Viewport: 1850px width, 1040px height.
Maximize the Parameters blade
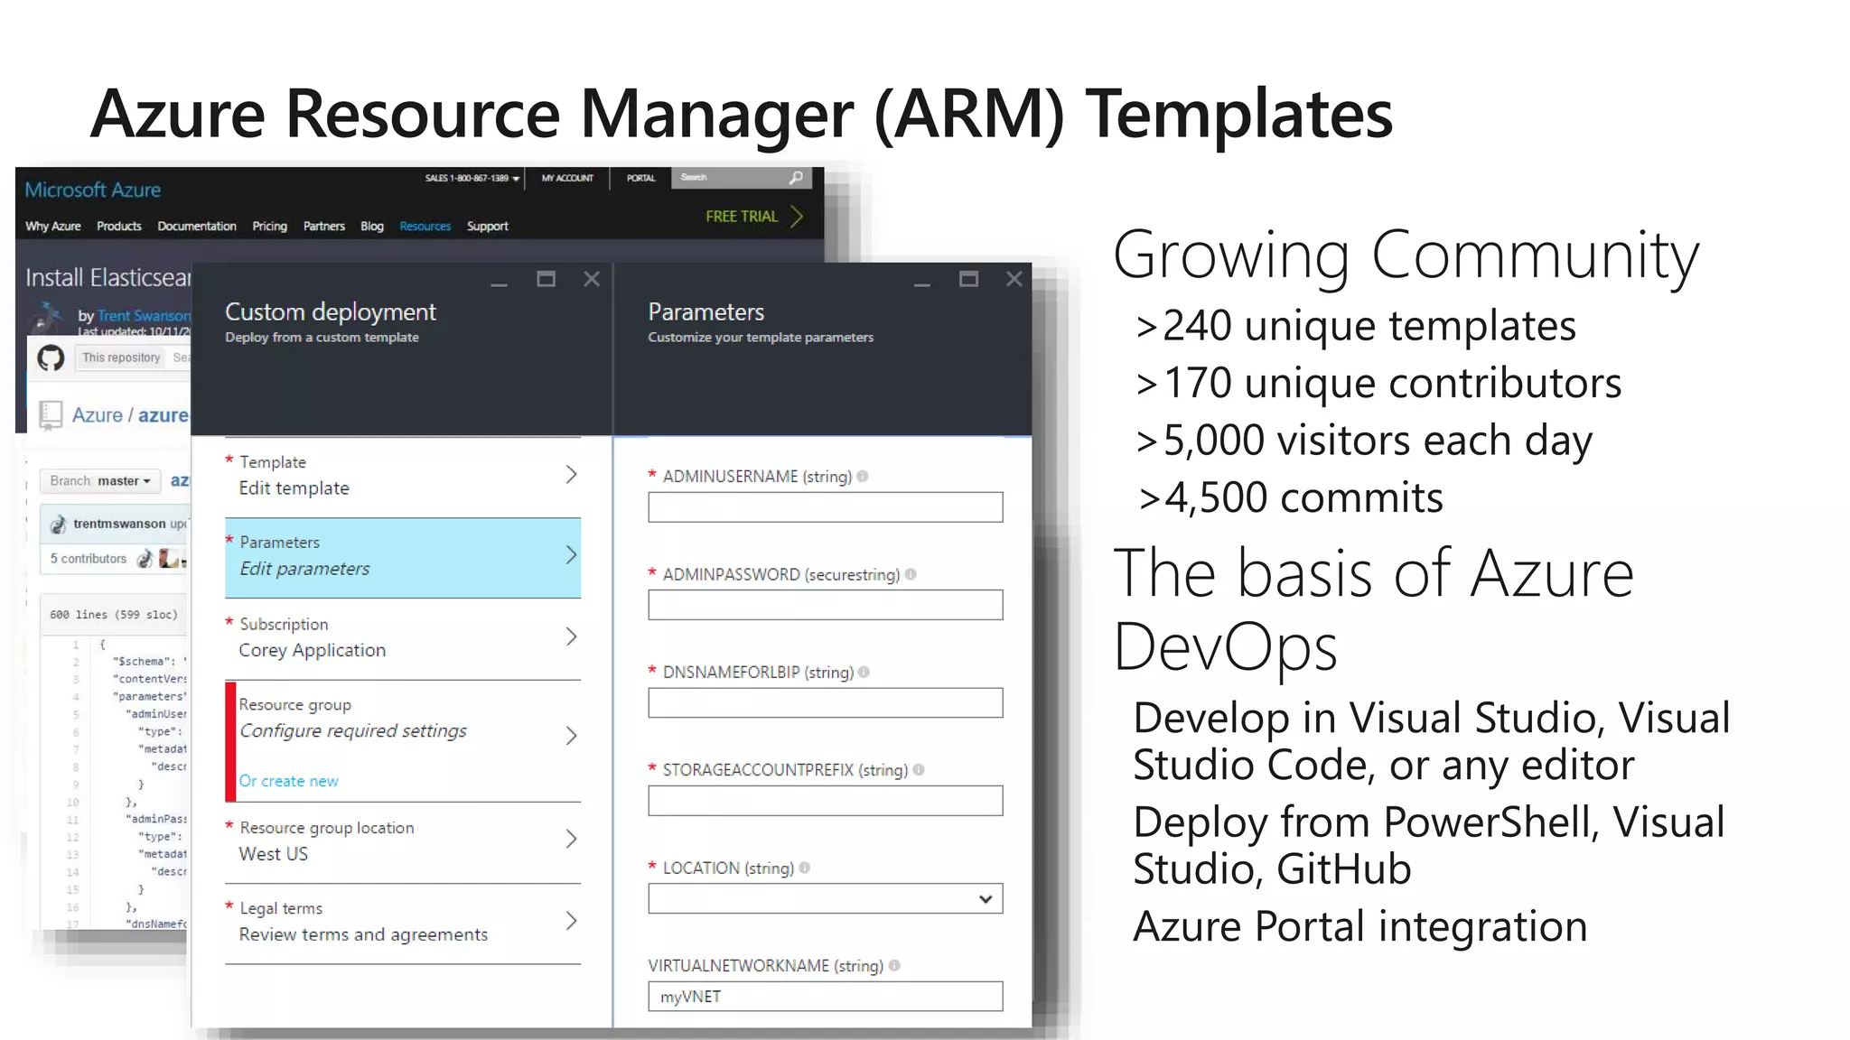[968, 280]
